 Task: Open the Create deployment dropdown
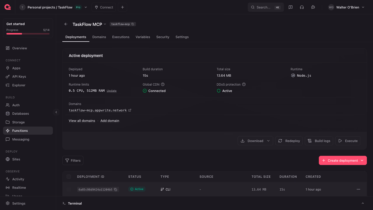click(x=343, y=160)
